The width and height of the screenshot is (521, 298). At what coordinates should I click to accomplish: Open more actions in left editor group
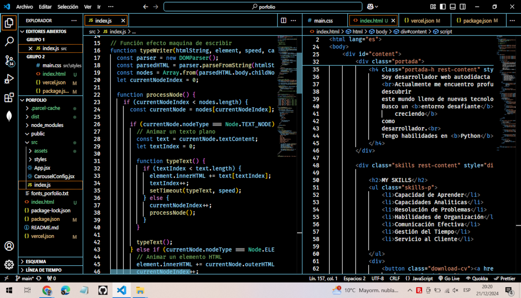tap(294, 20)
